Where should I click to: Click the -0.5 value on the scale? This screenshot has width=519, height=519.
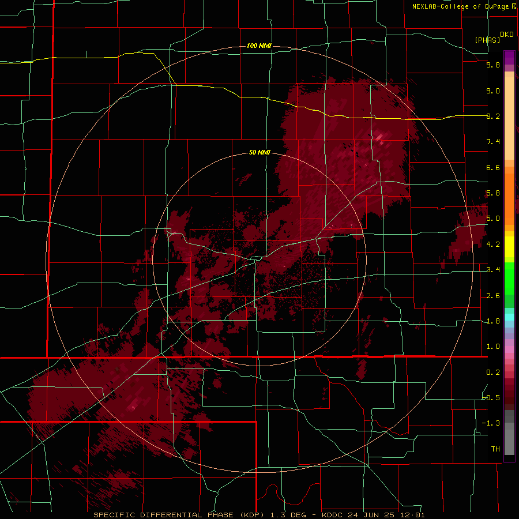click(491, 398)
